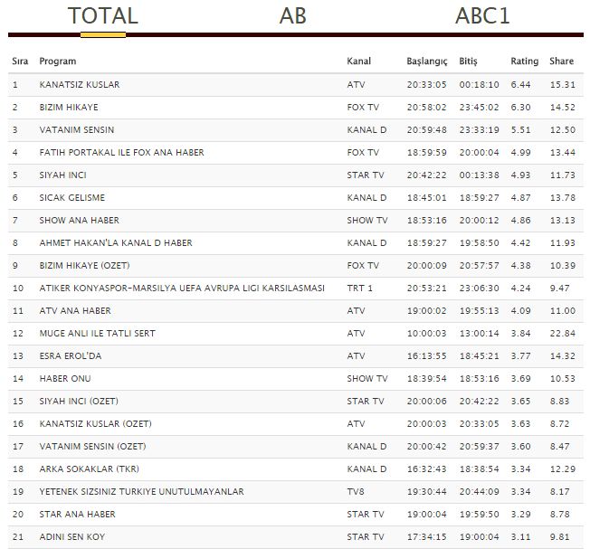
Task: Click the SIYAH INCI program at rank 5
Action: (x=62, y=175)
